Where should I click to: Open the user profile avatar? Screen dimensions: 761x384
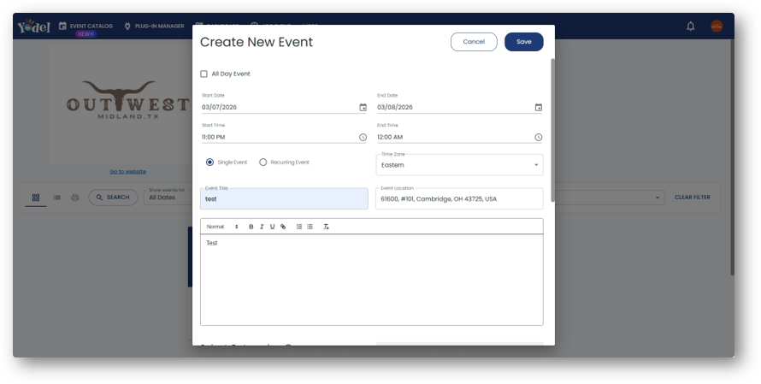717,27
